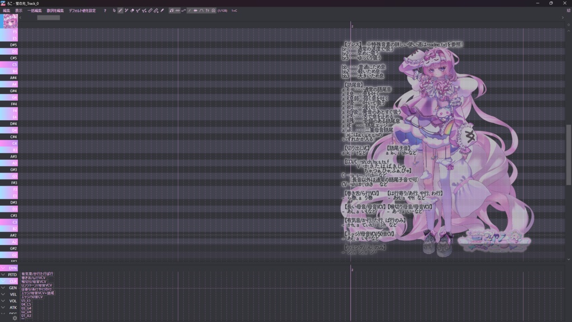The height and width of the screenshot is (322, 572).
Task: Select the CLR expression row
Action: (x=9, y=281)
